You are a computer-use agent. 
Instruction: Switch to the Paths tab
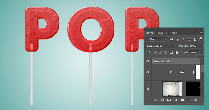tap(174, 33)
